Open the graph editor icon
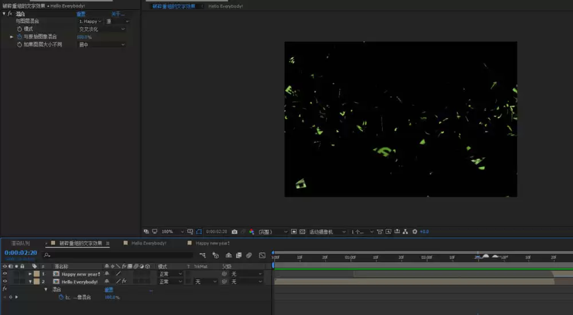The width and height of the screenshot is (573, 315). [262, 255]
